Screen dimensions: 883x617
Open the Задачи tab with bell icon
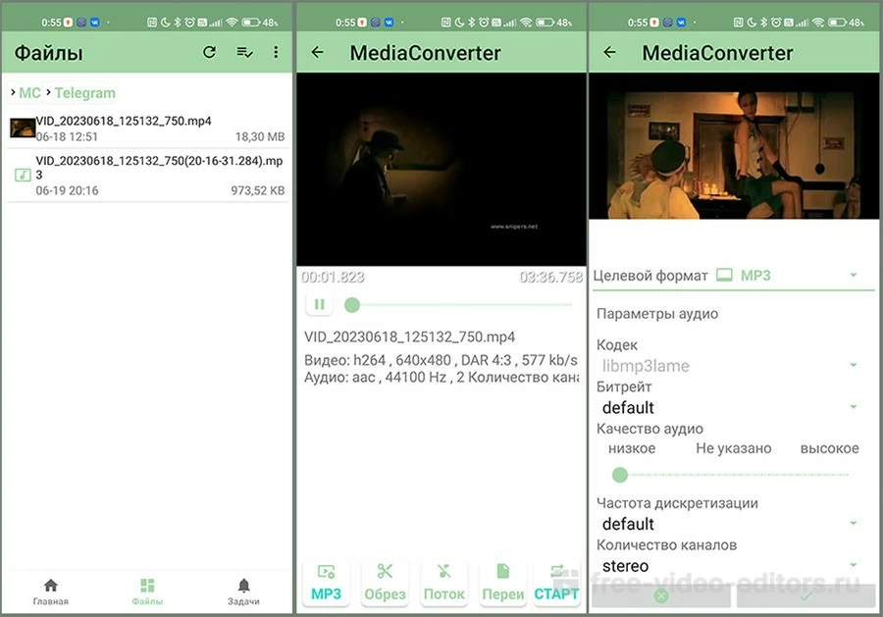click(243, 591)
